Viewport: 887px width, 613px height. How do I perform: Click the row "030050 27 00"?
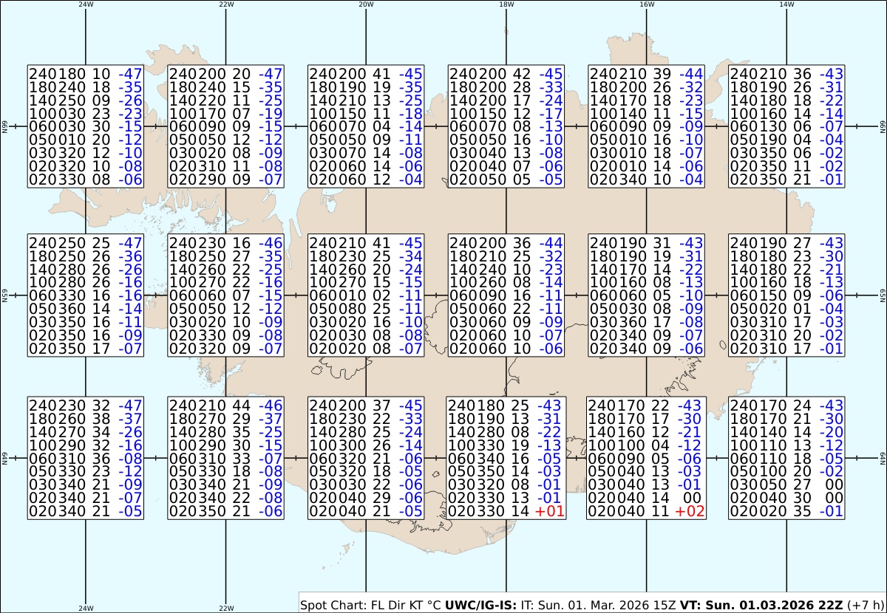787,484
